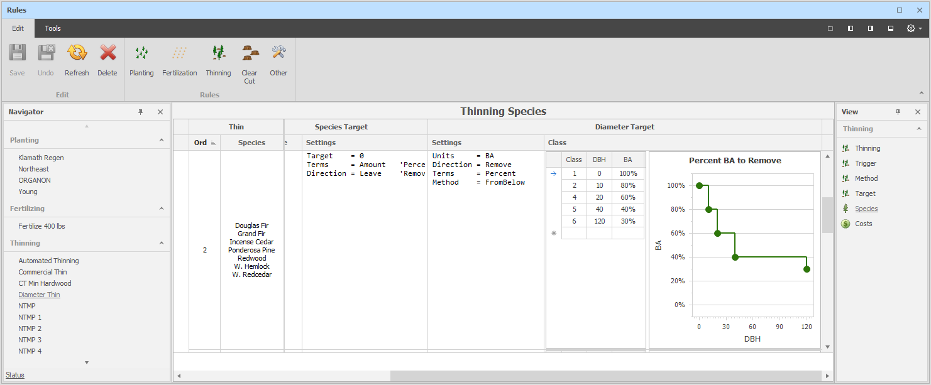Select the CT Min Hardwood rule

[x=45, y=283]
